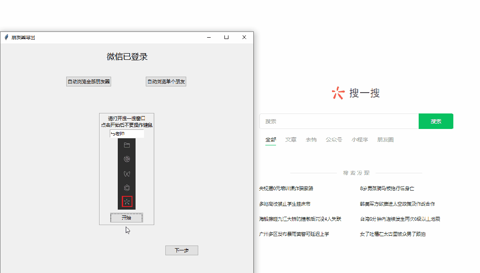Click the 搜一搜 title text beside the logo
This screenshot has height=273, width=480.
click(x=364, y=93)
